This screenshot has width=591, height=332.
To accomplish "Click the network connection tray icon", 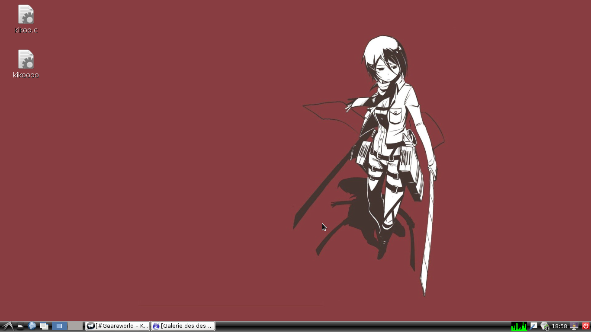I will (533, 326).
